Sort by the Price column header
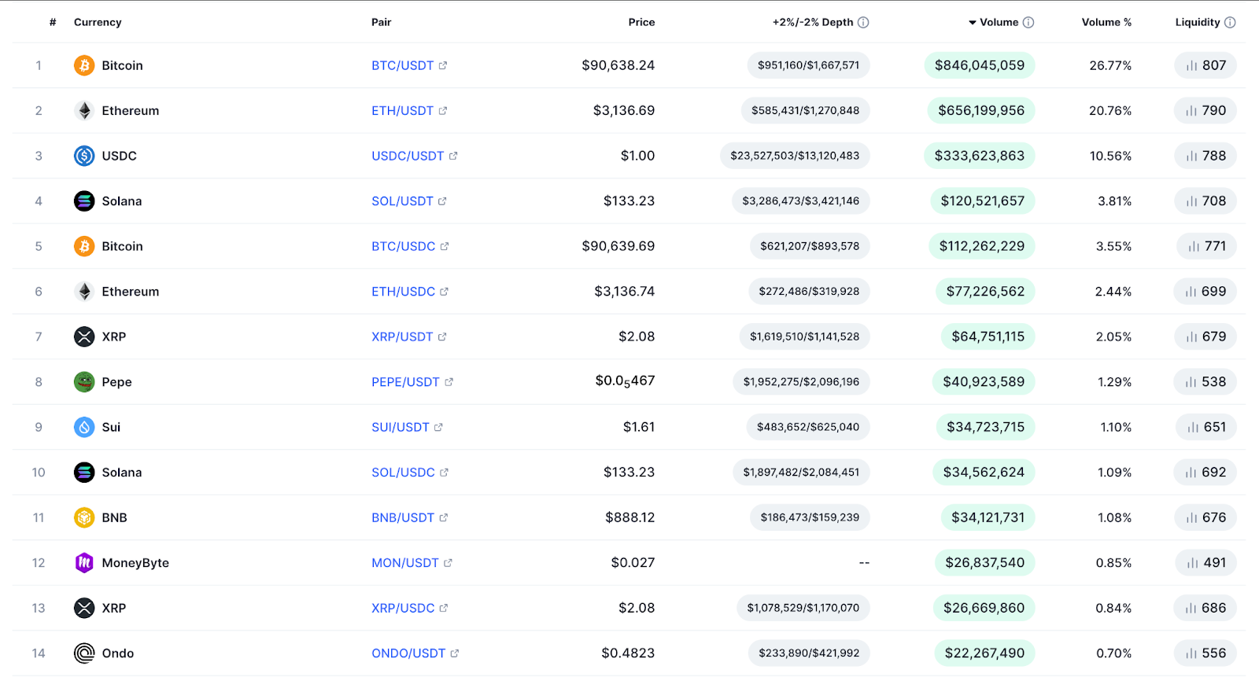Image resolution: width=1259 pixels, height=677 pixels. [x=641, y=22]
